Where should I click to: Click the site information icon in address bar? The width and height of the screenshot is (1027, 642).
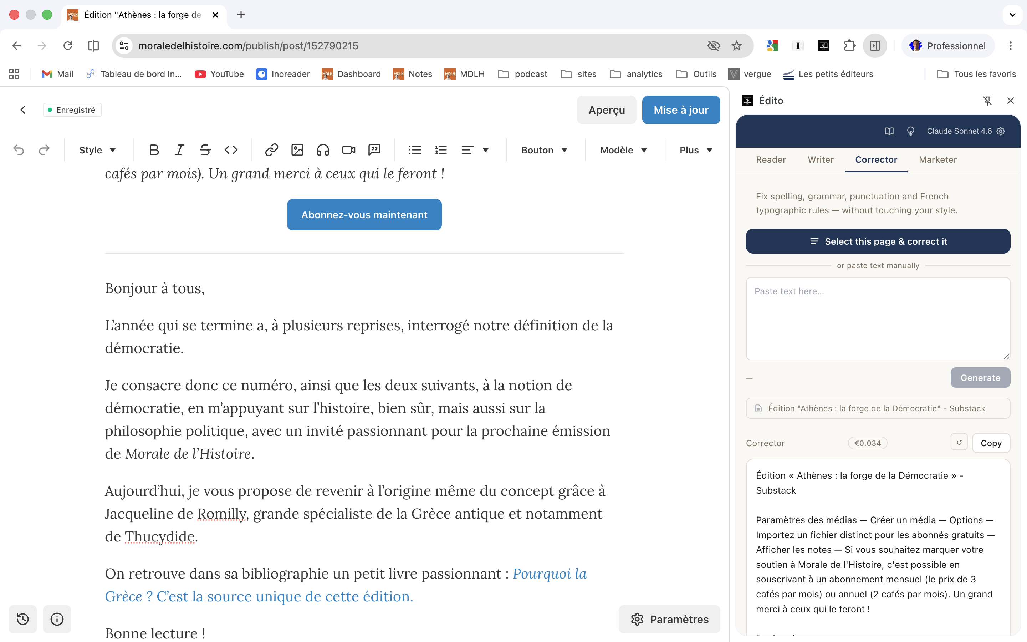[124, 45]
